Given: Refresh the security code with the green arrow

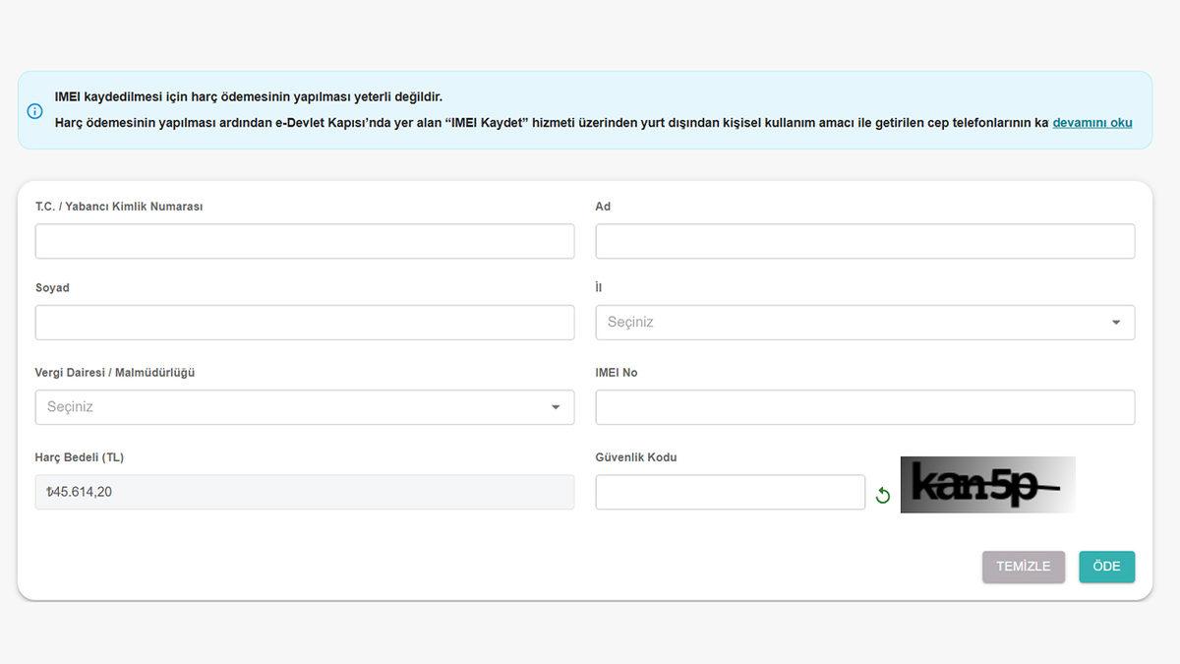Looking at the screenshot, I should (883, 495).
